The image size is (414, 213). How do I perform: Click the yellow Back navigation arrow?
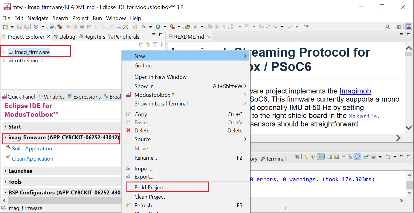[x=275, y=27]
